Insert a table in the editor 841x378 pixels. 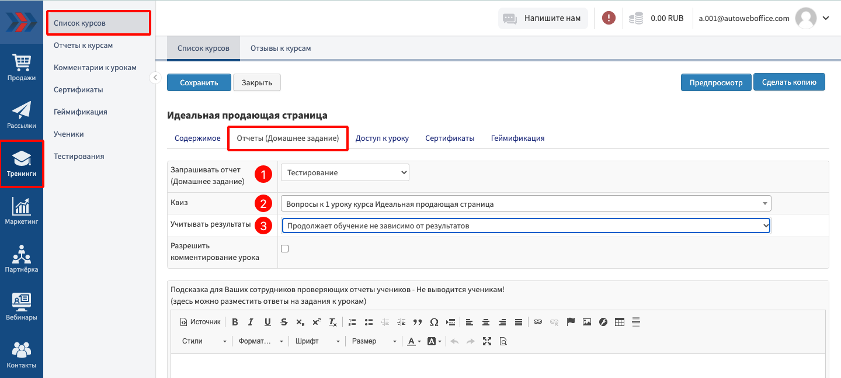[620, 322]
